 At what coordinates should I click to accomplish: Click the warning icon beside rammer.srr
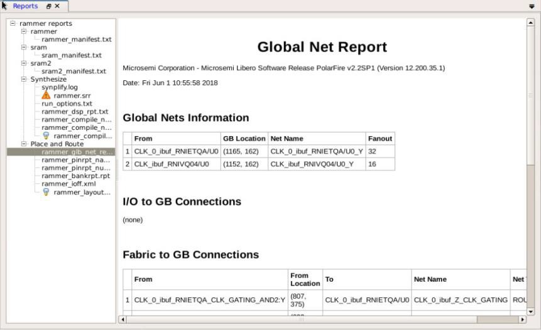pyautogui.click(x=46, y=95)
